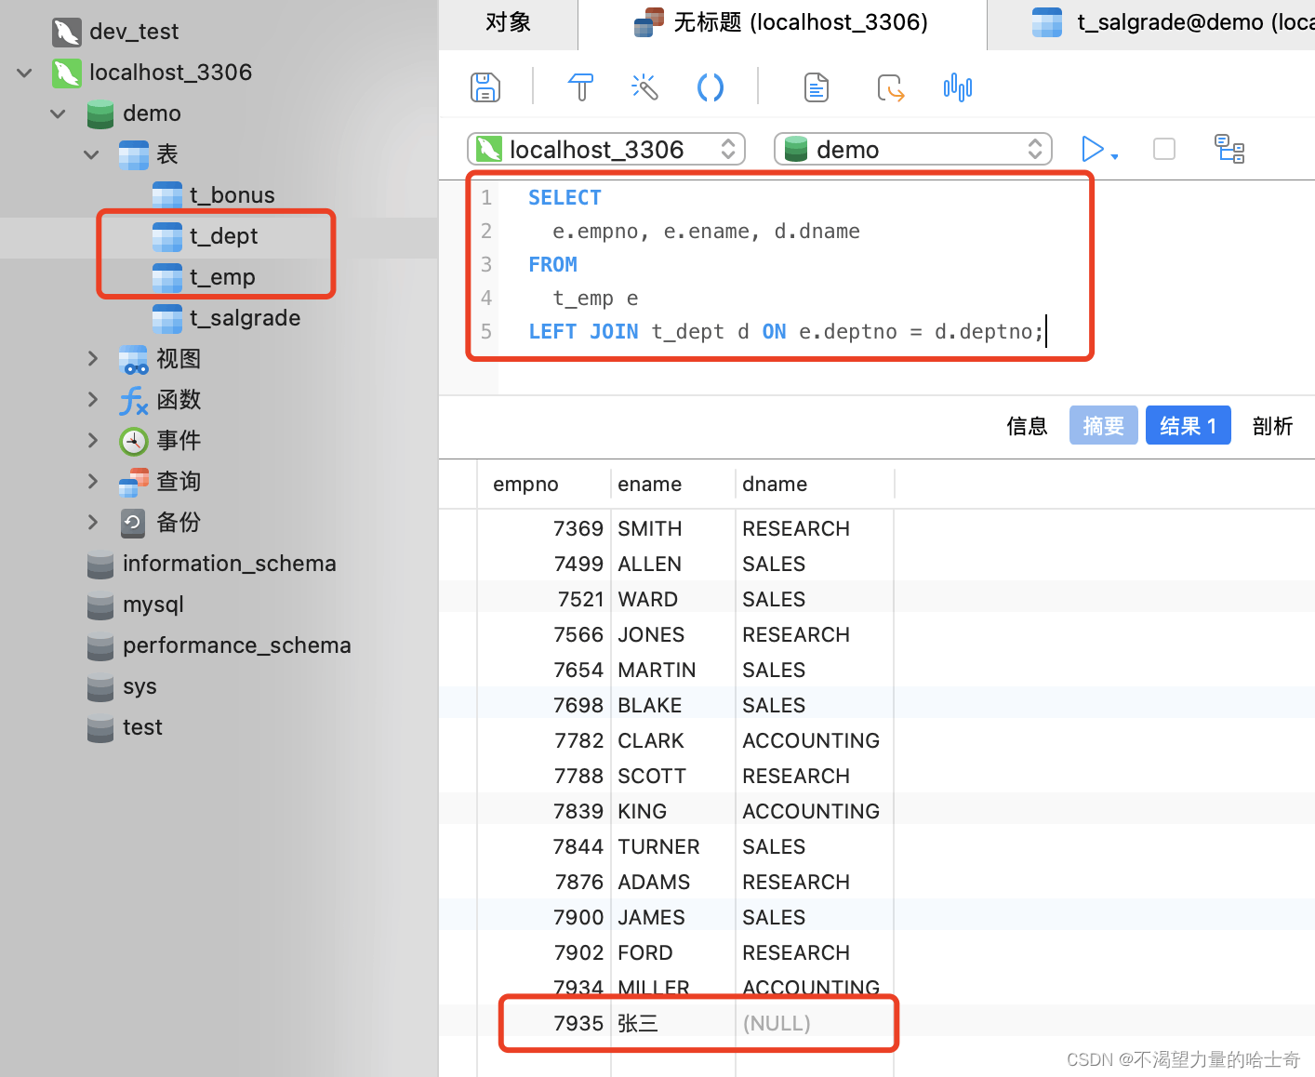Image resolution: width=1315 pixels, height=1077 pixels.
Task: Open the demo database dropdown
Action: point(912,149)
